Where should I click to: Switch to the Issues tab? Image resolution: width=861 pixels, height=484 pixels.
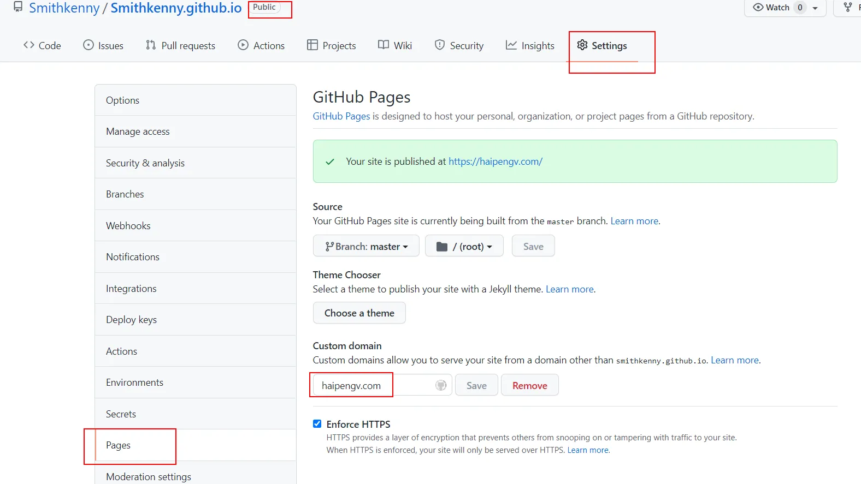pyautogui.click(x=103, y=46)
